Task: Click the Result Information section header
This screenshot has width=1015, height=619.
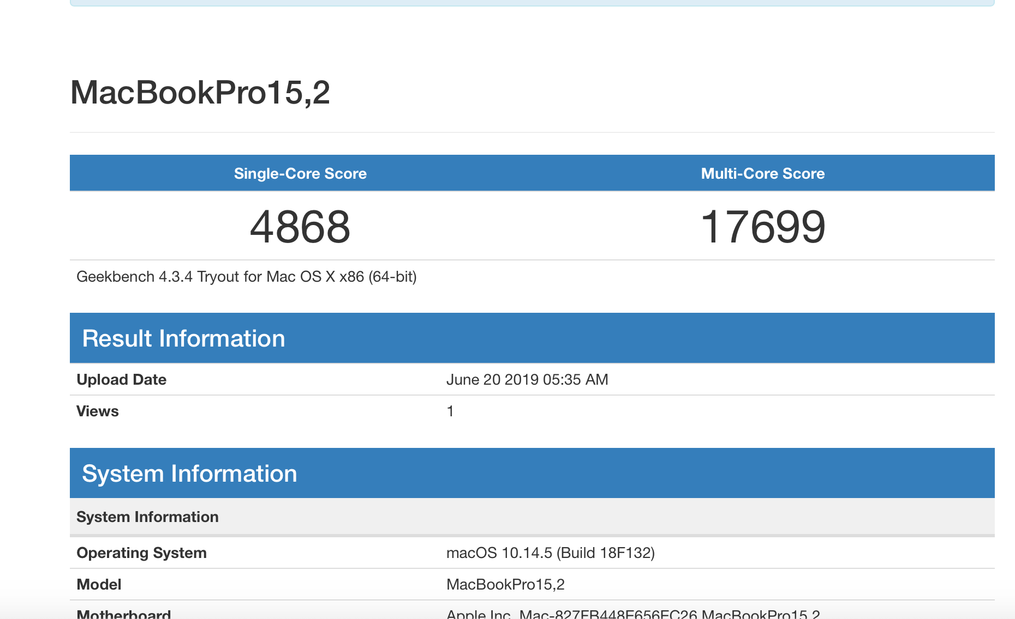Action: pyautogui.click(x=532, y=338)
